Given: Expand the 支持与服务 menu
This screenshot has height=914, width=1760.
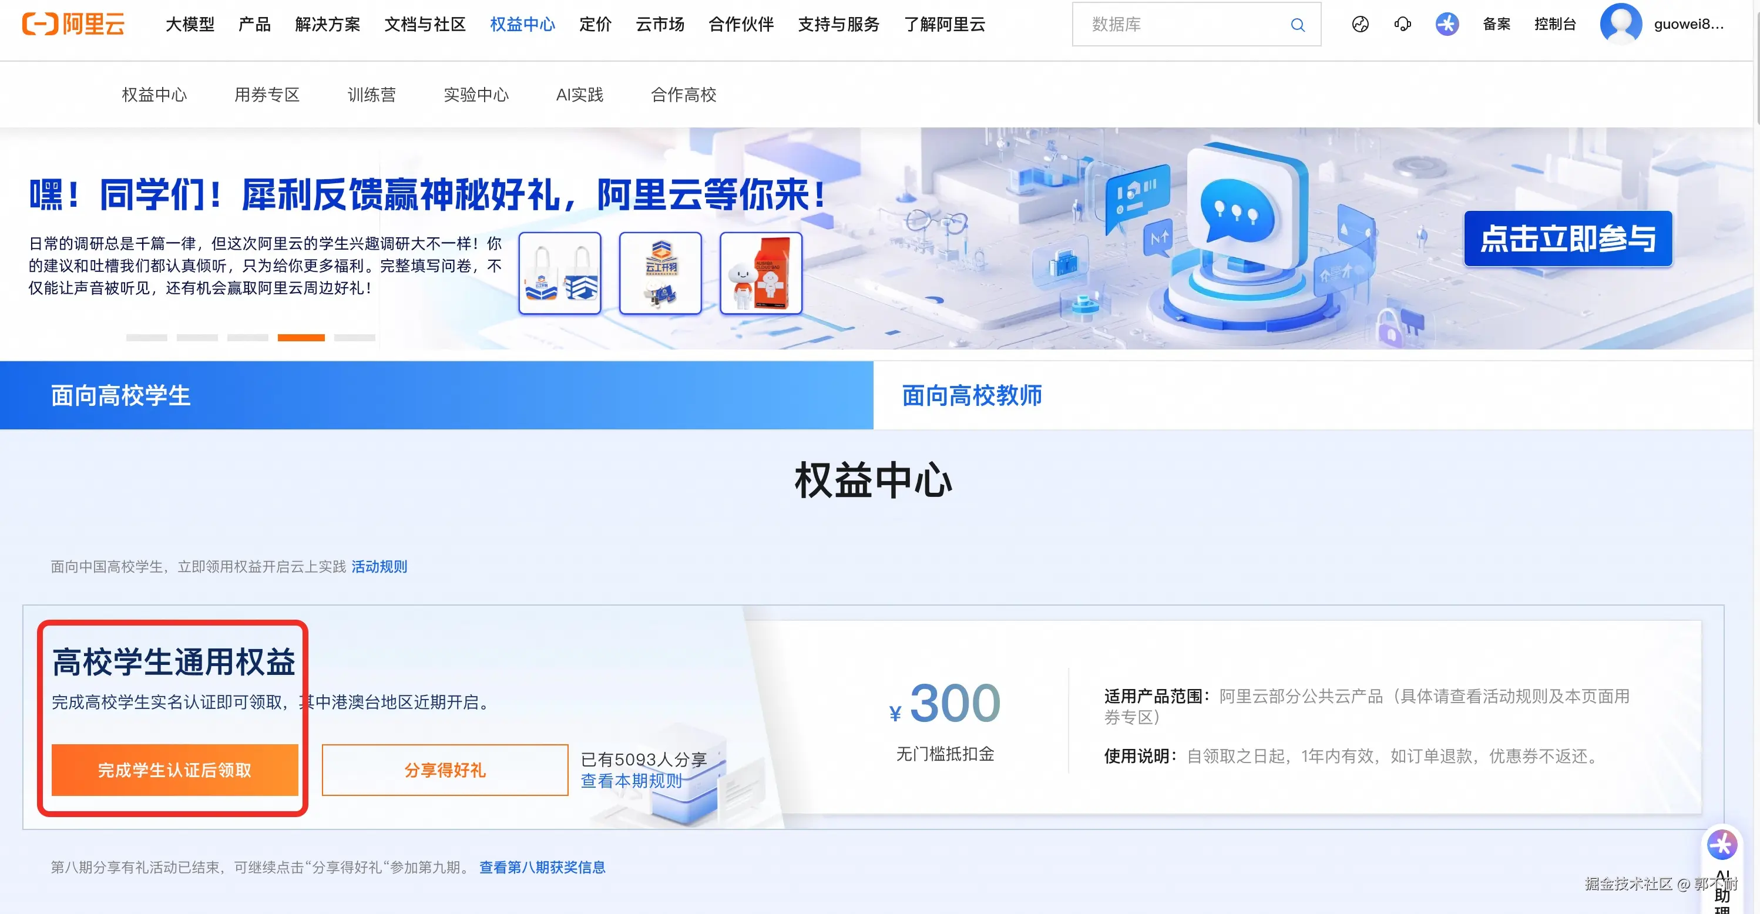Looking at the screenshot, I should [x=838, y=25].
